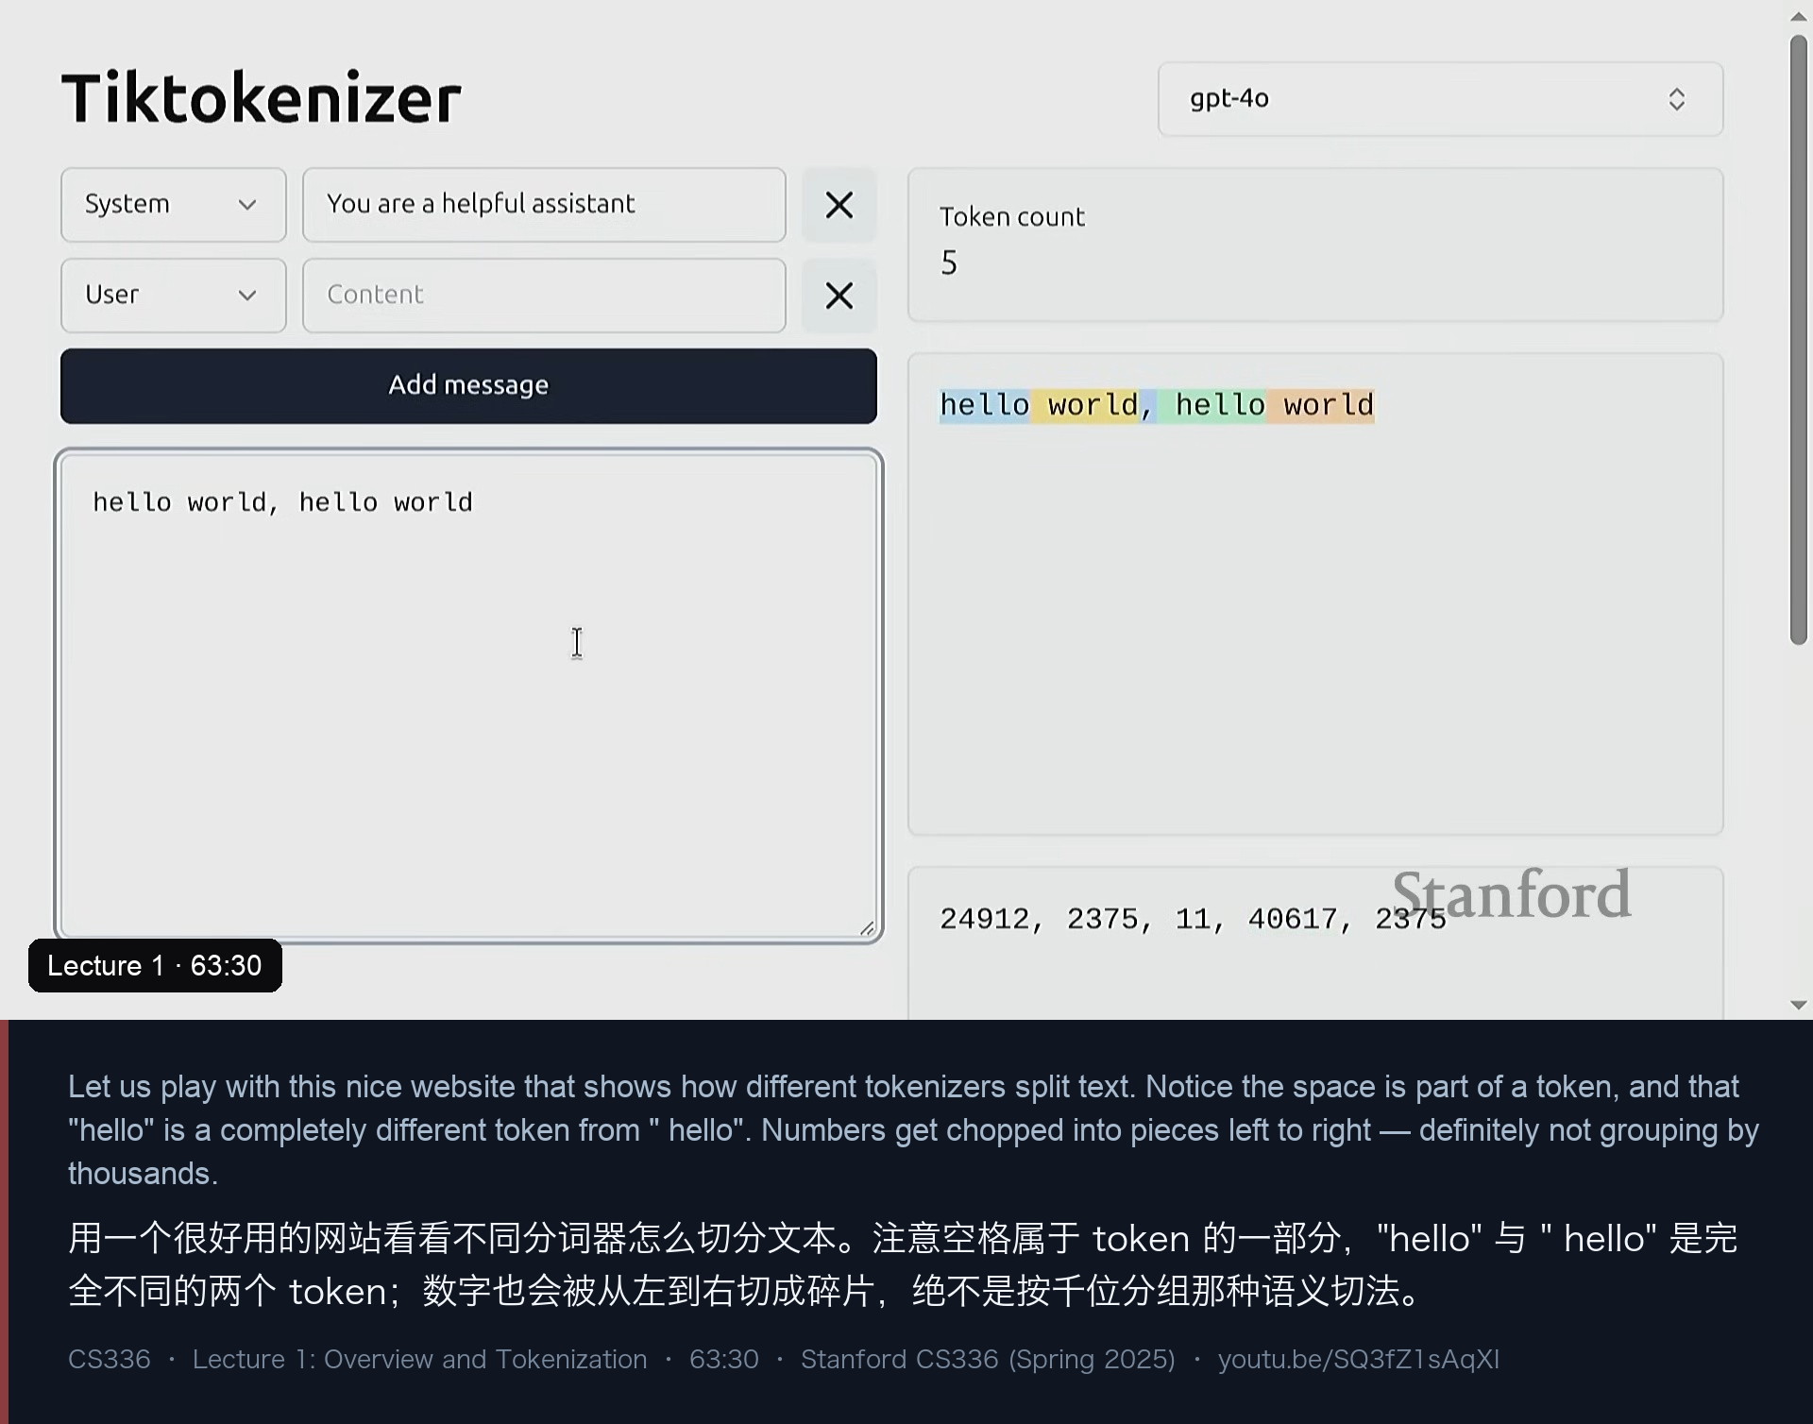
Task: Click the green ' hello' token
Action: tap(1212, 405)
